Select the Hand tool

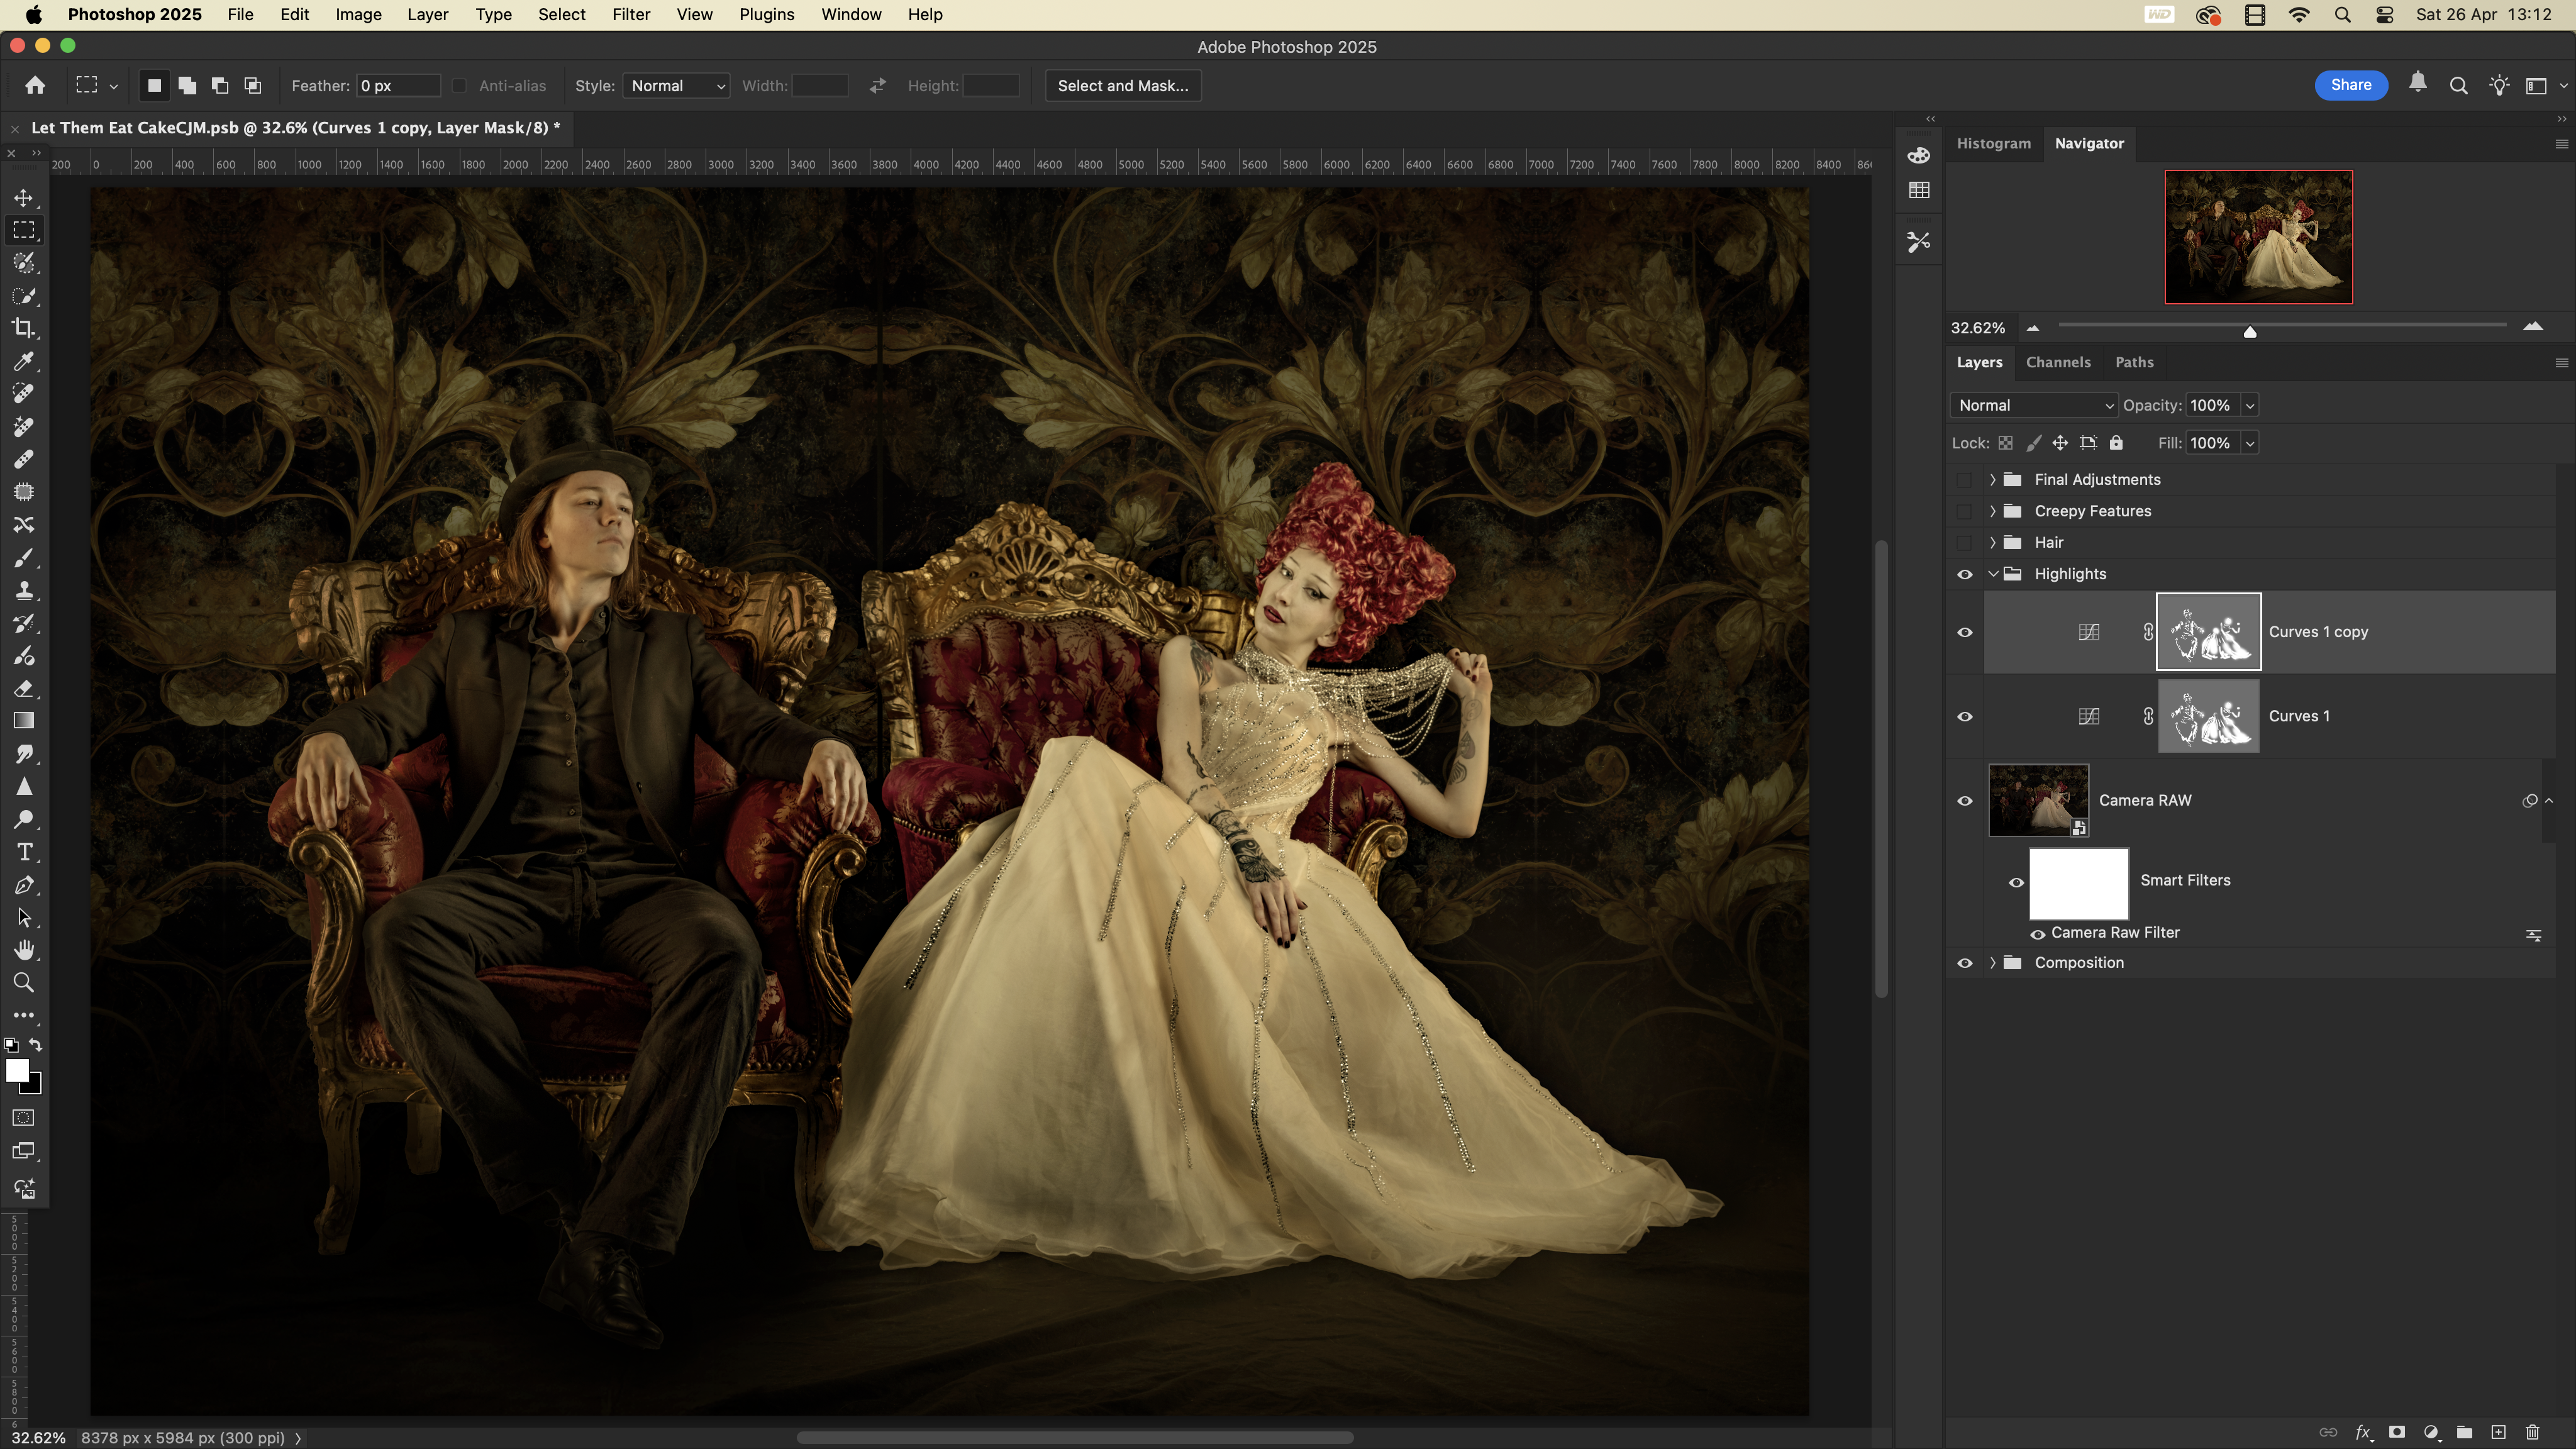point(24,950)
